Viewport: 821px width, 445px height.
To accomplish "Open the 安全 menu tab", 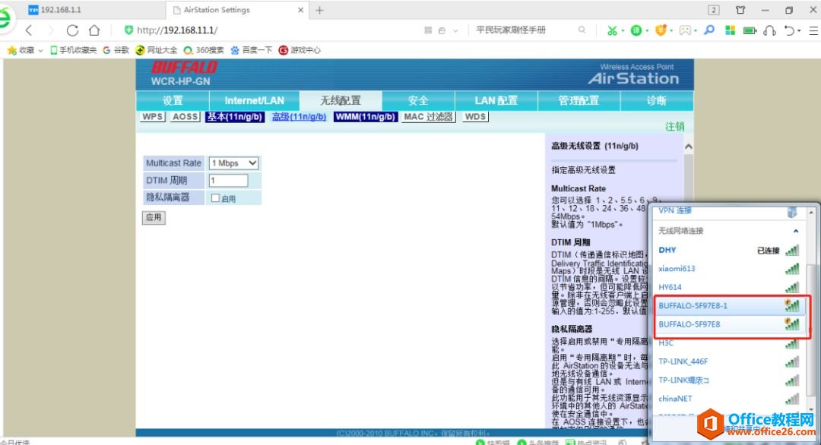I will pyautogui.click(x=418, y=100).
